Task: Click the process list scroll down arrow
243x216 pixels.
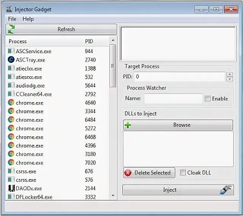Action: [113, 195]
